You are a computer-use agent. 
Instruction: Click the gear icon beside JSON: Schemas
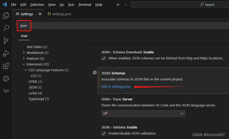point(95,73)
